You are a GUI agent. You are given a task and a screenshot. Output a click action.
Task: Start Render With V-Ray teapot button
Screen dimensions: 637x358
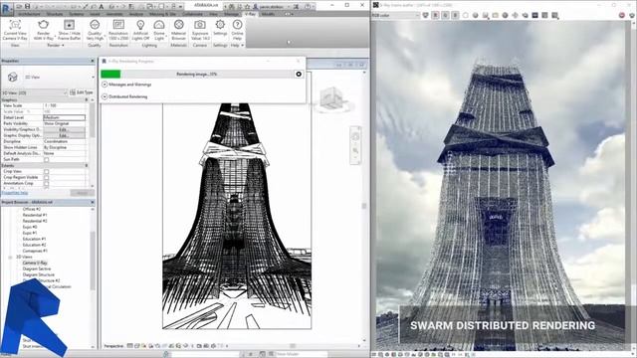[x=43, y=25]
